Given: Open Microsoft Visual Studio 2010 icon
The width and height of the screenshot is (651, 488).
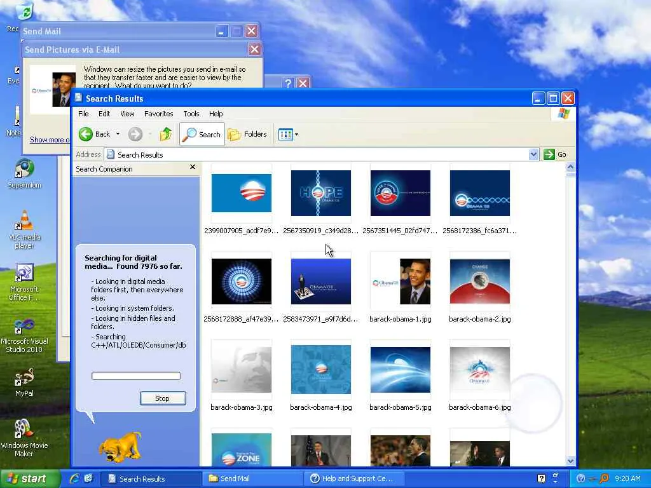Looking at the screenshot, I should click(24, 335).
